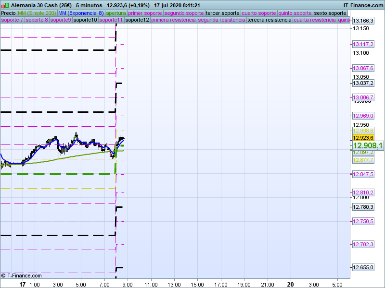This screenshot has height=288, width=385.
Task: Click the 17 date marker on time axis
Action: click(22, 284)
